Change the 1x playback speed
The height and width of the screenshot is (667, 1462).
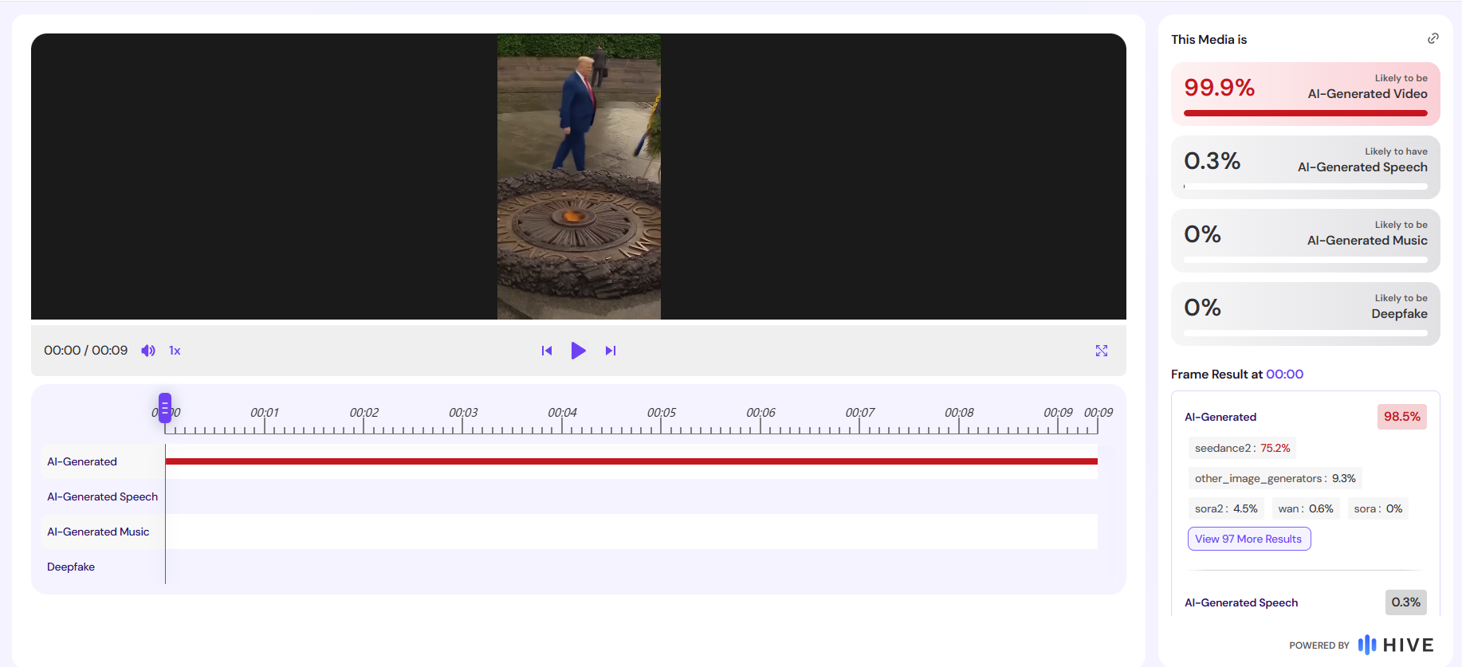point(175,351)
